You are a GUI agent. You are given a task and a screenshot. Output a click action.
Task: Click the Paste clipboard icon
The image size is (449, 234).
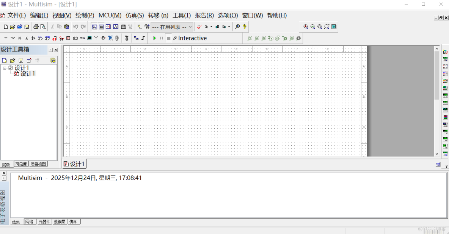(x=66, y=27)
